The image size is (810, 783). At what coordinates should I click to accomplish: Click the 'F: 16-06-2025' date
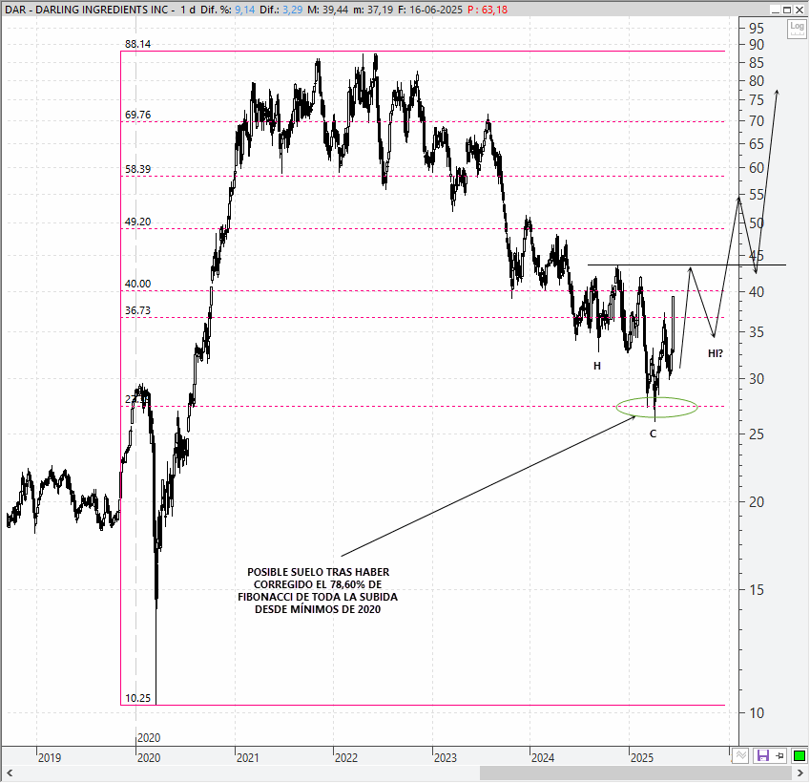(x=429, y=10)
